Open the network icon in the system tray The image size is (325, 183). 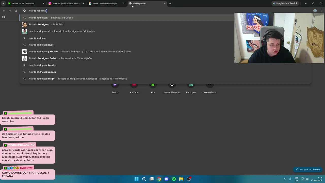(303, 179)
